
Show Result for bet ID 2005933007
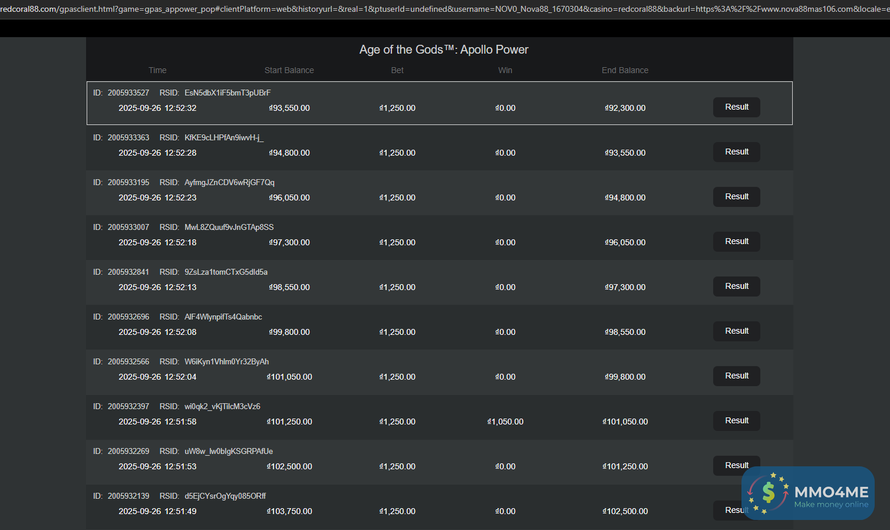point(736,242)
